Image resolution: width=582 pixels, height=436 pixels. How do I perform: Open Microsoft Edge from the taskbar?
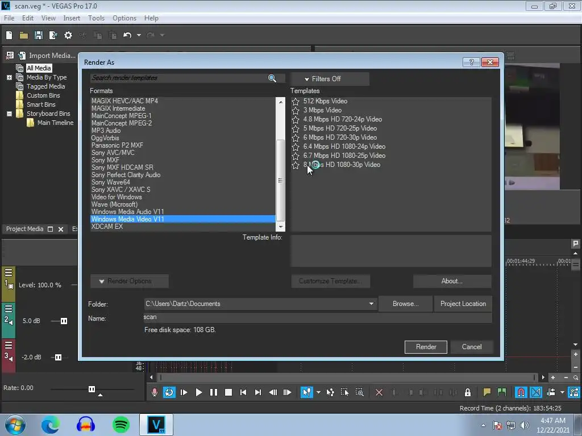tap(51, 425)
